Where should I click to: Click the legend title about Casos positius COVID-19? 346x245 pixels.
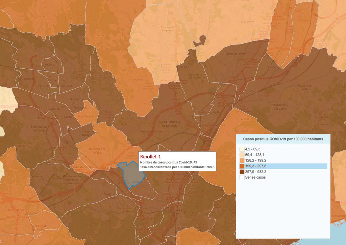click(283, 139)
